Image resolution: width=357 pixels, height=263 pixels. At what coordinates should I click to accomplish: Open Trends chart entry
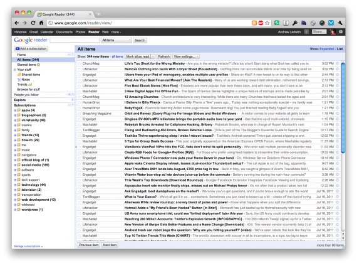pos(24,84)
